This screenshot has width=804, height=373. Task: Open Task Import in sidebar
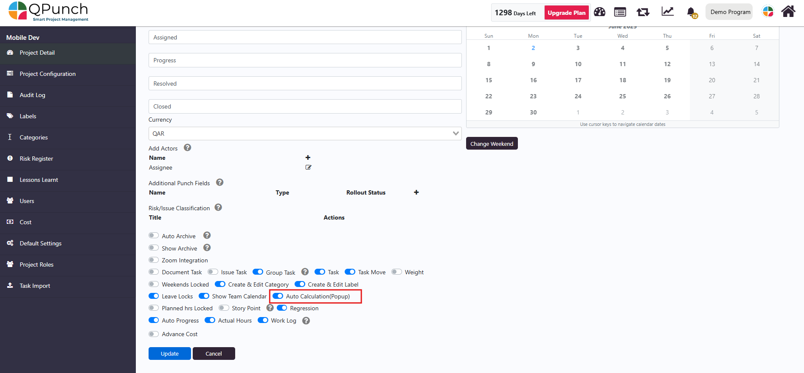click(x=68, y=286)
